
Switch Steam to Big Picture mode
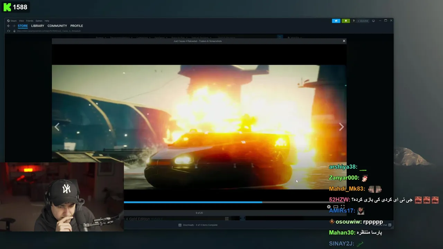373,21
